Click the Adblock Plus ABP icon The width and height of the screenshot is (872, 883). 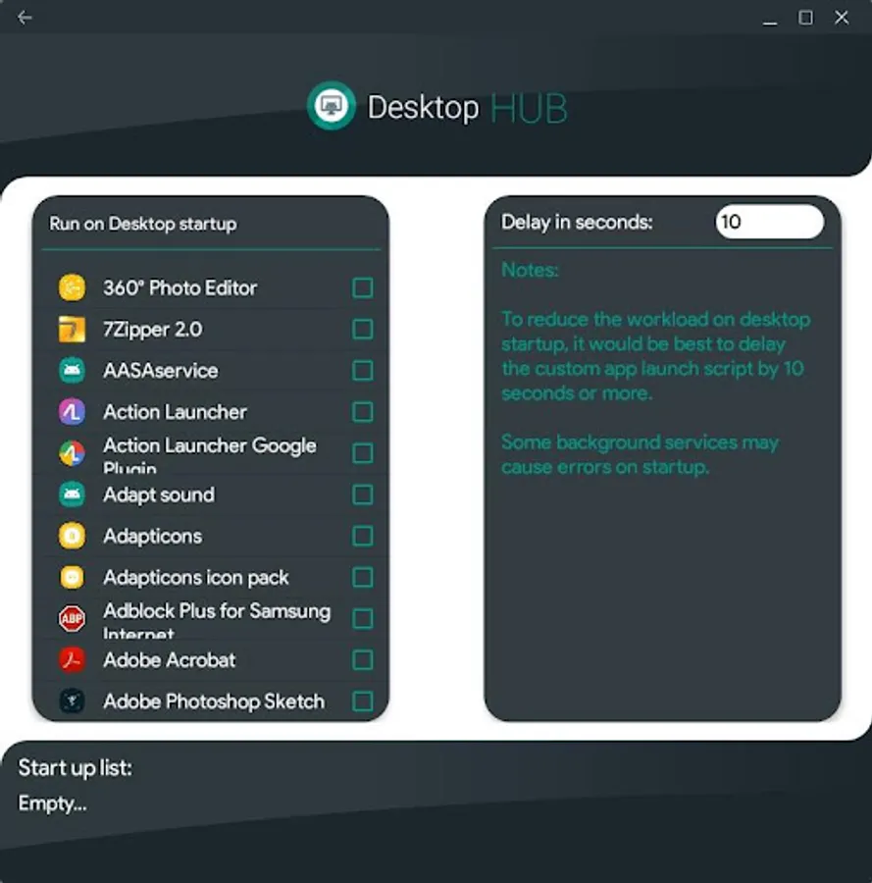[72, 618]
